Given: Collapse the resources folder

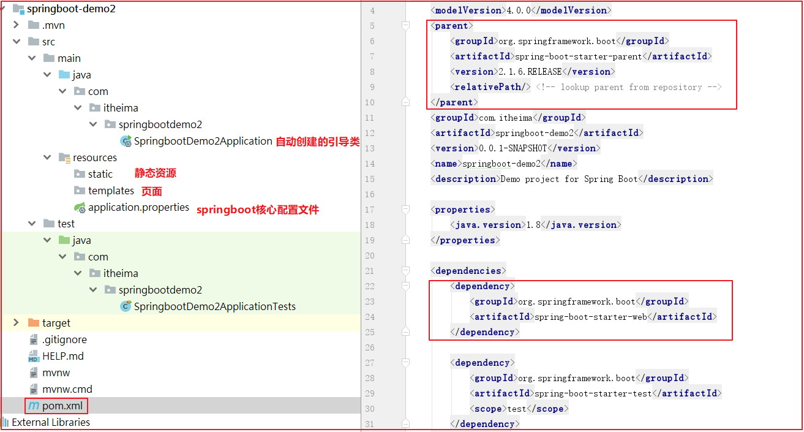Looking at the screenshot, I should point(47,157).
